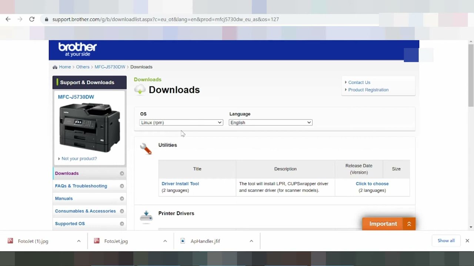Open menu arrow for ApHandler.jfif download

251,241
